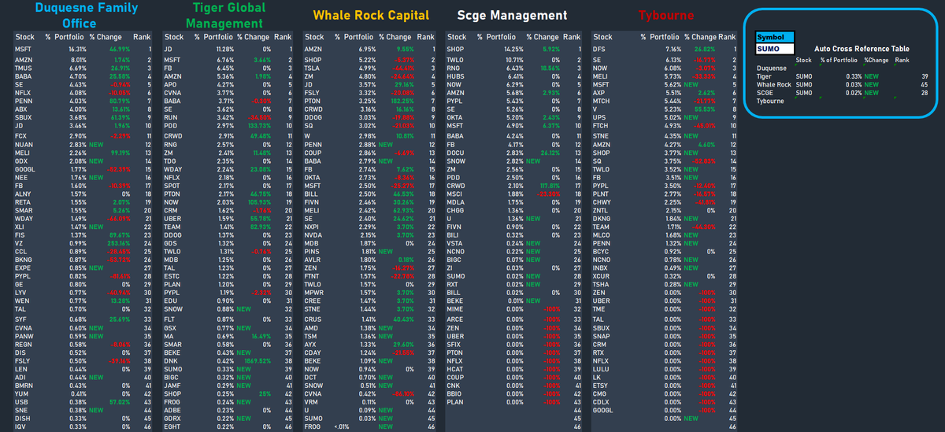
Task: Select the NVDA ticker in Whale Rock table
Action: pyautogui.click(x=313, y=234)
